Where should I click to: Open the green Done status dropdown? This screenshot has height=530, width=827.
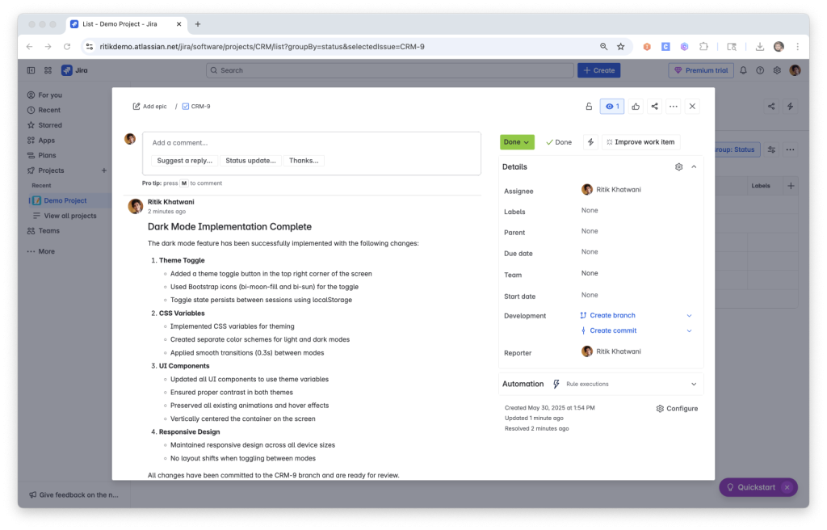[x=517, y=141]
